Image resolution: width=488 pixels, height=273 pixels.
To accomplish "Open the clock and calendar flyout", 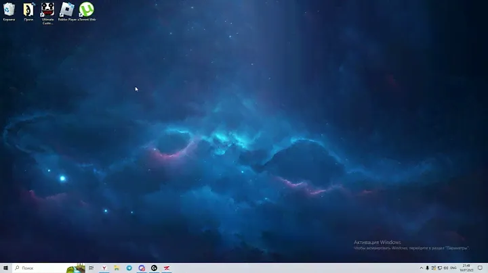I will coord(466,268).
